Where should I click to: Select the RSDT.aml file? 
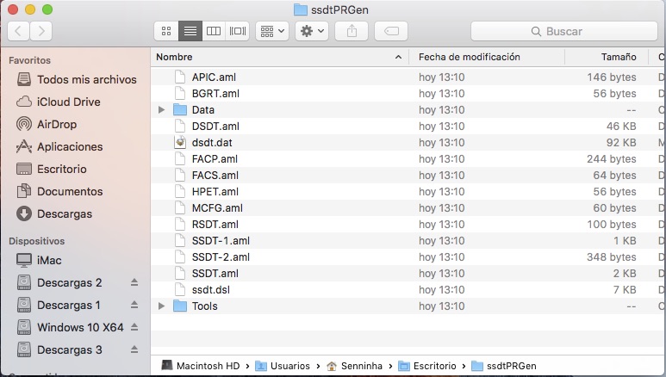point(408,224)
